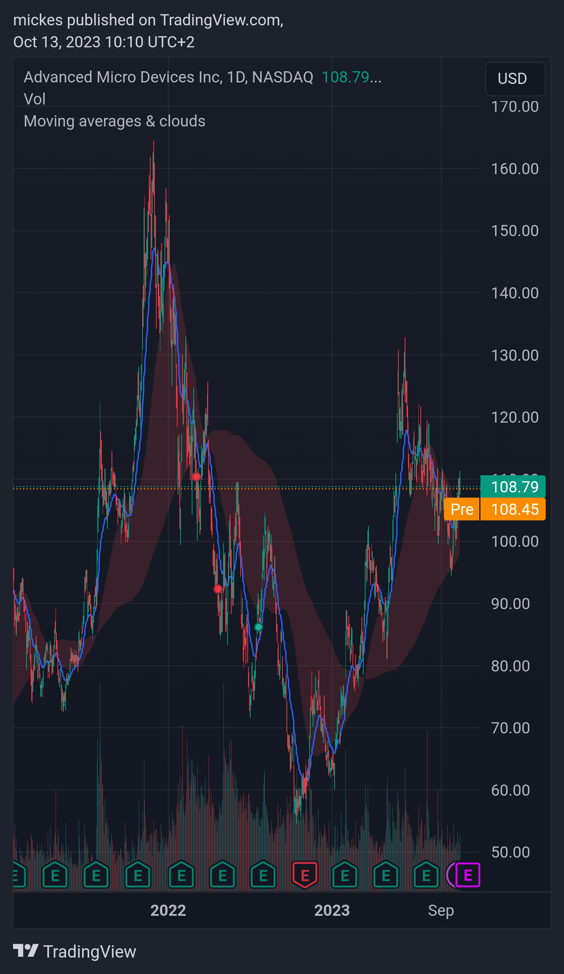This screenshot has height=974, width=564.
Task: Click the orange 108.45 pre-market price label
Action: [513, 510]
